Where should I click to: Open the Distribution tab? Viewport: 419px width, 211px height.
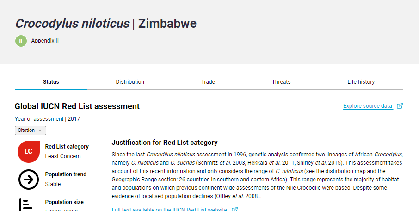point(130,82)
